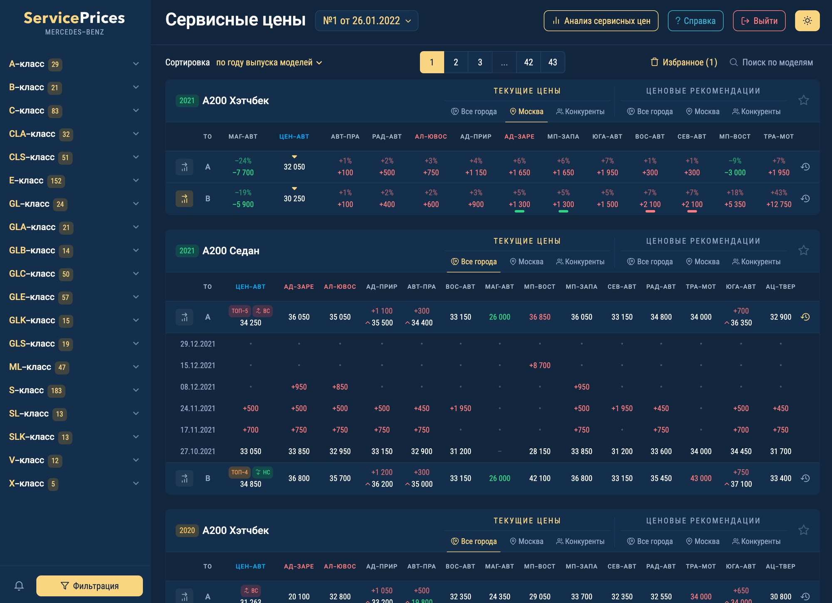Click 26 000 МАГ-АВТ price in Седан row A
Viewport: 832px width, 603px height.
500,317
